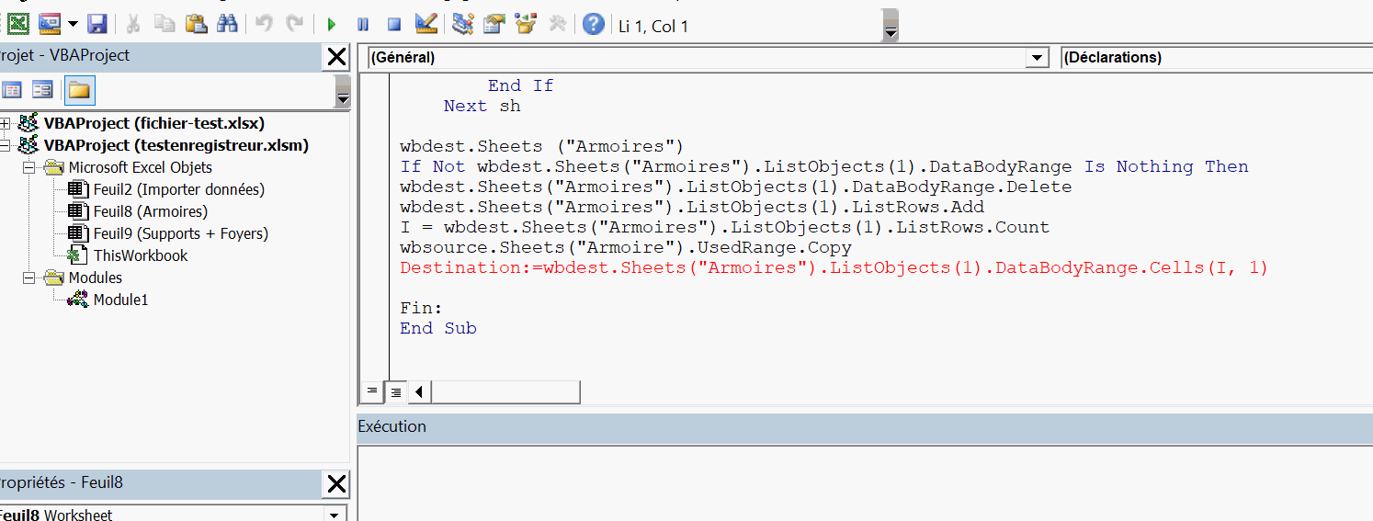Select Feuil8 (Armoires) sheet
Image resolution: width=1373 pixels, height=521 pixels.
tap(151, 211)
